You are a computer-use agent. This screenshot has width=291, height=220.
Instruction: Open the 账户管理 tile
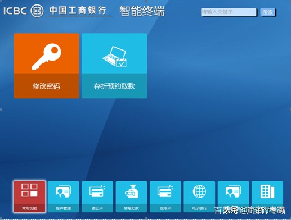[64, 196]
